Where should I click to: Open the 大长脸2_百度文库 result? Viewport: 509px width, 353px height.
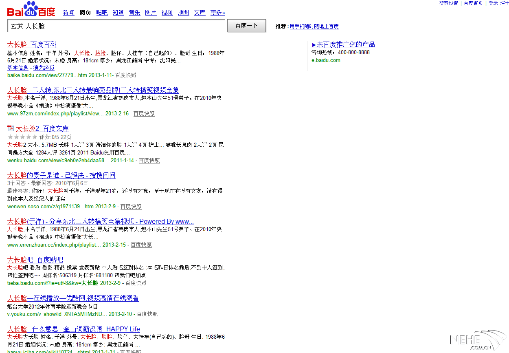pos(42,129)
